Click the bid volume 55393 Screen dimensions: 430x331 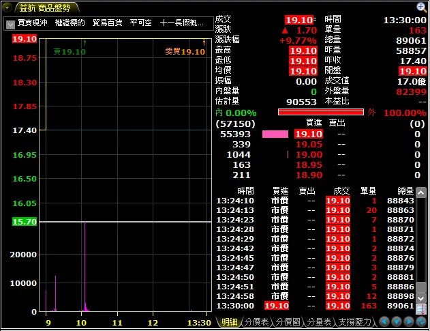coord(236,134)
